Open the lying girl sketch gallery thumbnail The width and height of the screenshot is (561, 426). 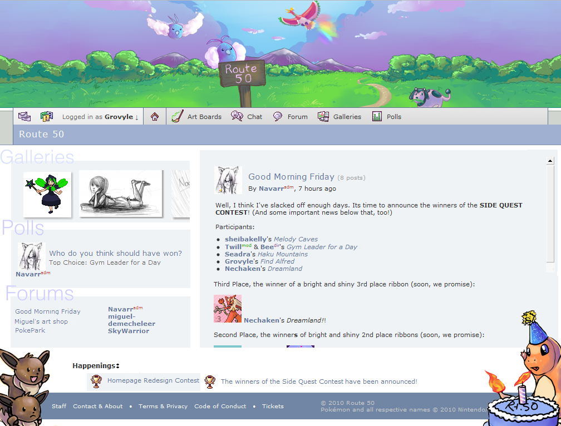121,194
